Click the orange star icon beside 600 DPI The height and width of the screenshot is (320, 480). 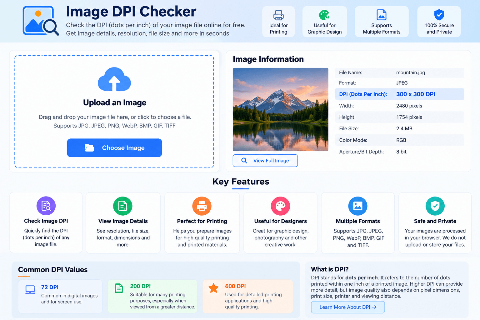tap(214, 288)
